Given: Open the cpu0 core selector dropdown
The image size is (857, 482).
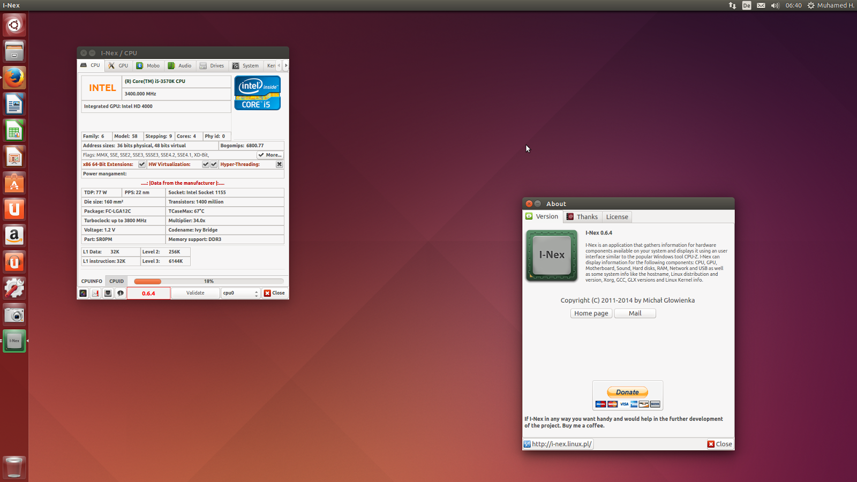Looking at the screenshot, I should [x=240, y=293].
